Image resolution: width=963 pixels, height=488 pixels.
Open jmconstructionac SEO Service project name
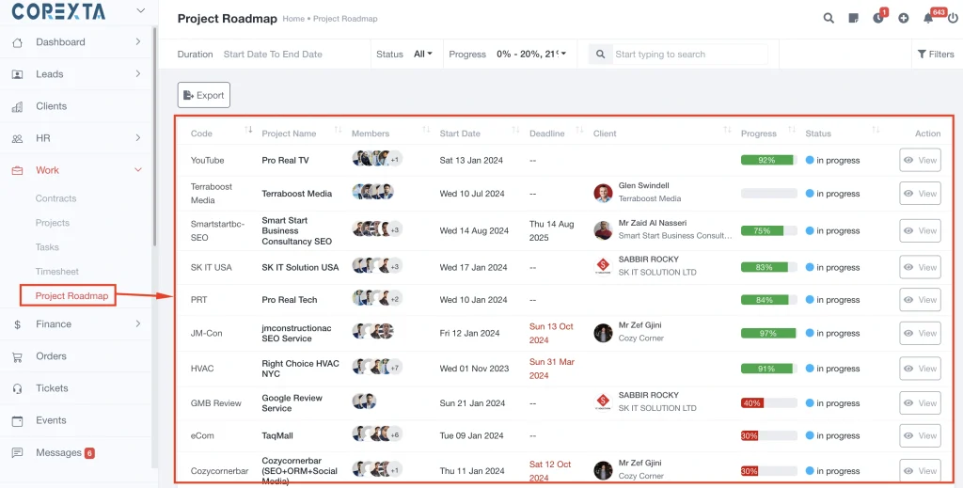coord(296,333)
